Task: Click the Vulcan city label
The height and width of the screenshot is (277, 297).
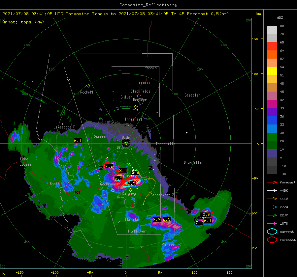Action: (x=168, y=245)
